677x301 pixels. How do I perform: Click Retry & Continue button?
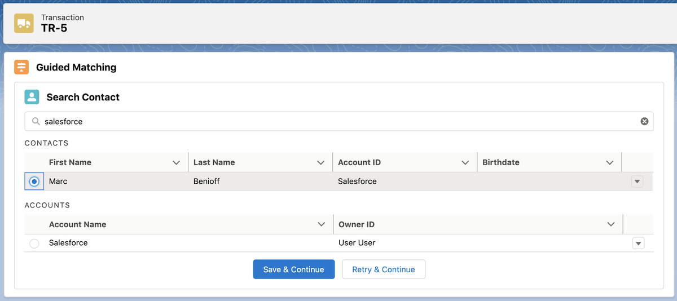click(384, 269)
